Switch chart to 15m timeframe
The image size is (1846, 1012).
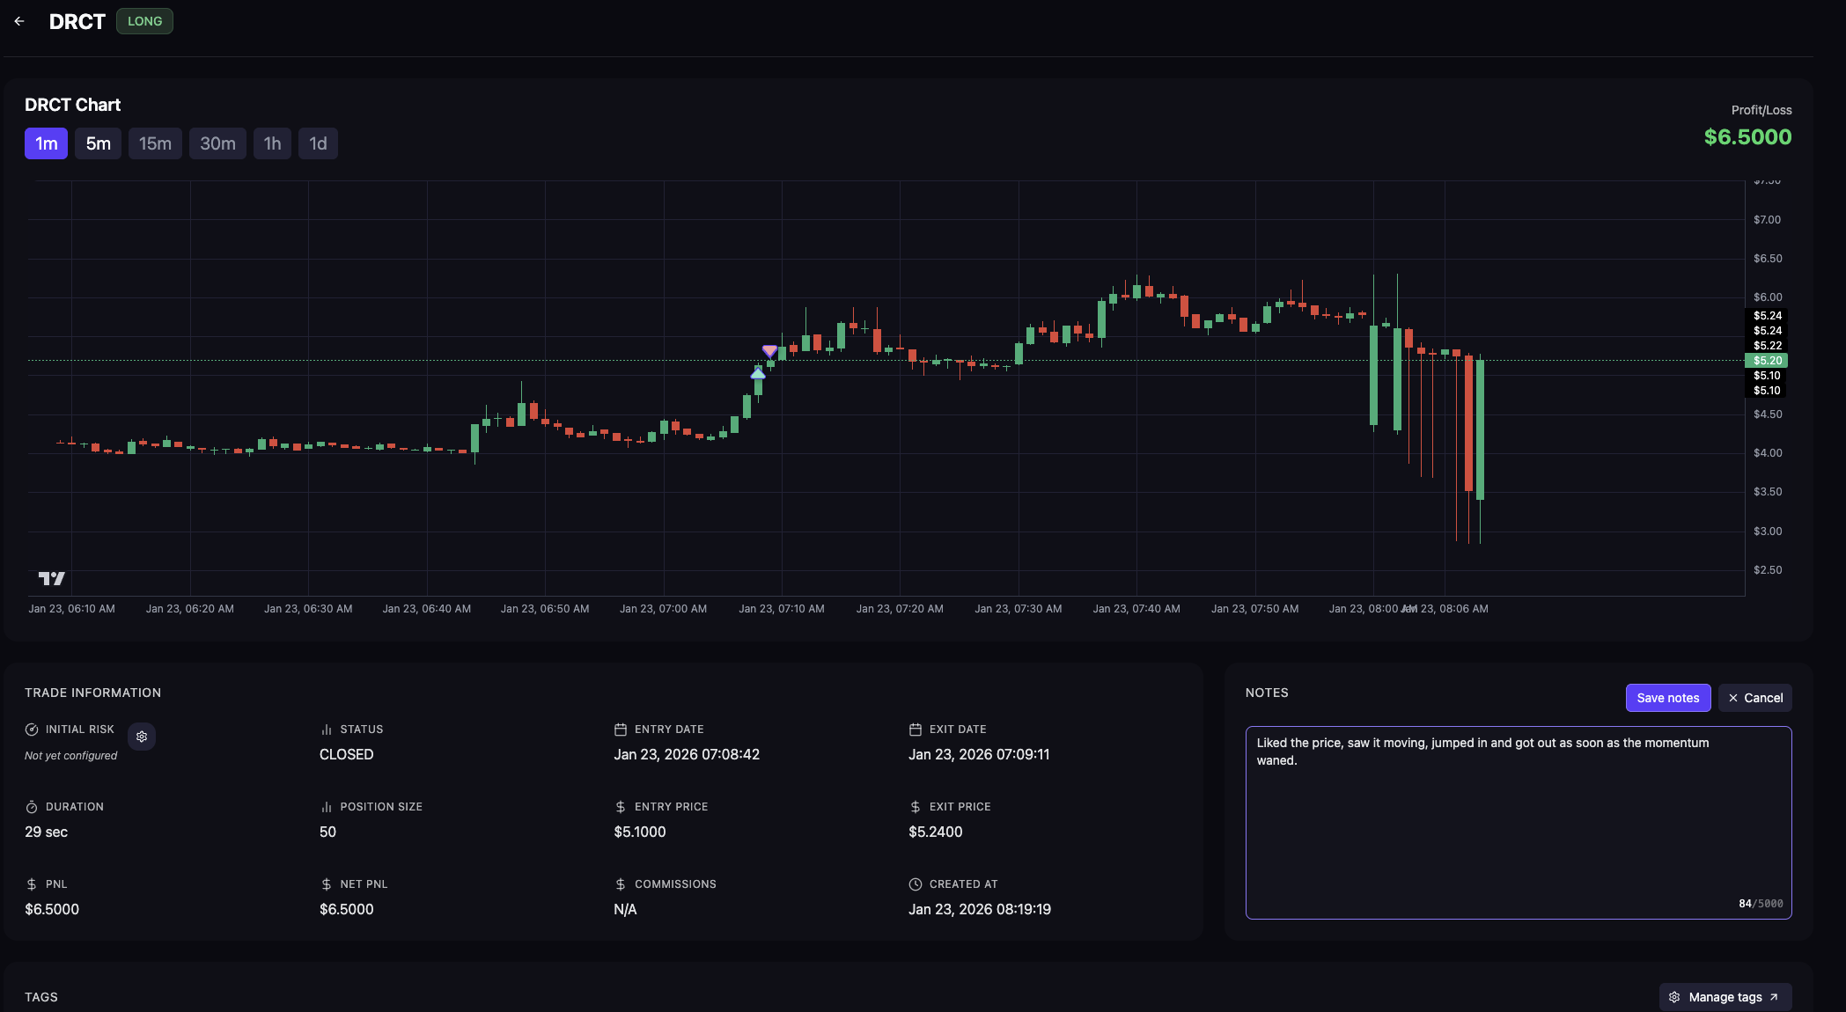[x=155, y=143]
